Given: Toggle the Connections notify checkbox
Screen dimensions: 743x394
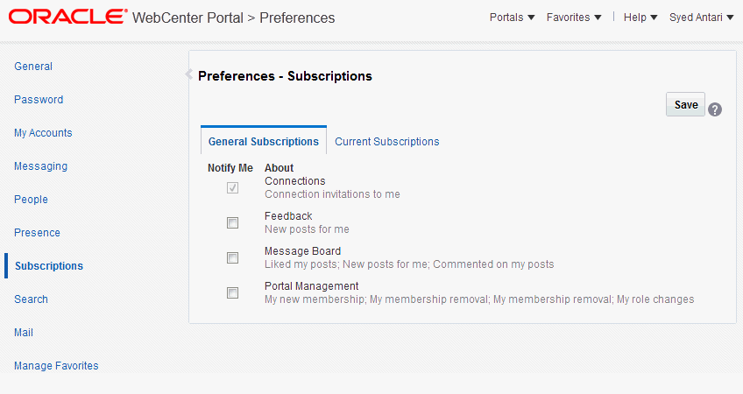Looking at the screenshot, I should point(232,188).
